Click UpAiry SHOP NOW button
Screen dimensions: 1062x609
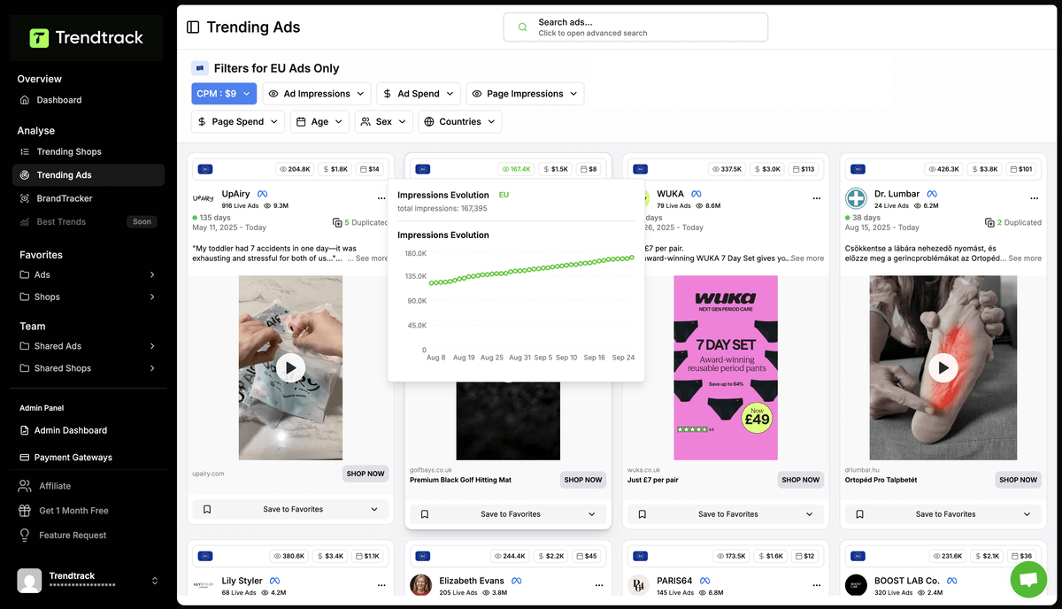[366, 474]
